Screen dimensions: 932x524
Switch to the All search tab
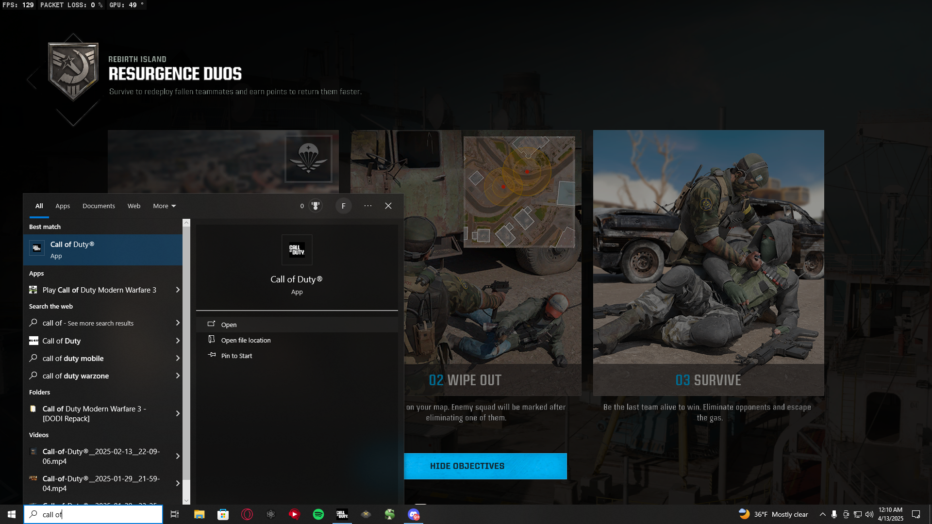tap(39, 206)
